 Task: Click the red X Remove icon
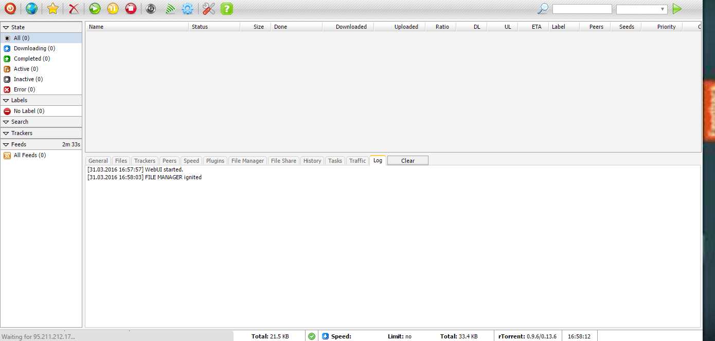pyautogui.click(x=74, y=8)
